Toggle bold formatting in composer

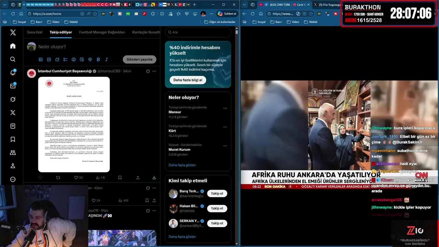point(98,59)
